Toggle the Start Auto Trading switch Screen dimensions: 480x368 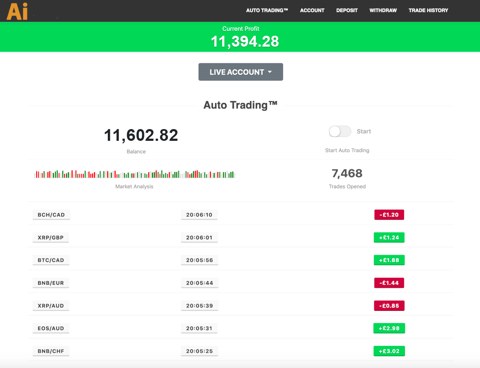pyautogui.click(x=340, y=131)
